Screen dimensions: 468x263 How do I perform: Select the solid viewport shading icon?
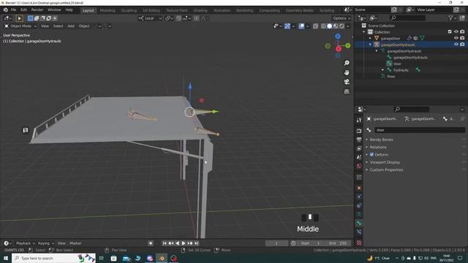tap(330, 26)
